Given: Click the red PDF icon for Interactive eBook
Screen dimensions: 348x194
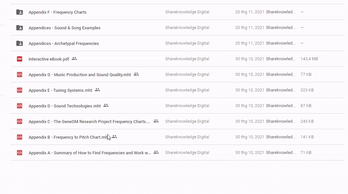Looking at the screenshot, I should [x=20, y=59].
